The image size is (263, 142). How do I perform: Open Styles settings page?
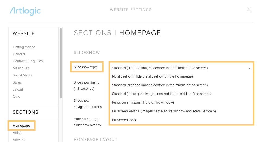coord(17,82)
